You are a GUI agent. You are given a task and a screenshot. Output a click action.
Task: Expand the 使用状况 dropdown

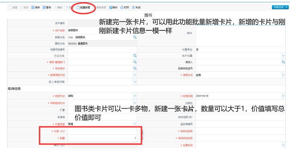click(283, 75)
